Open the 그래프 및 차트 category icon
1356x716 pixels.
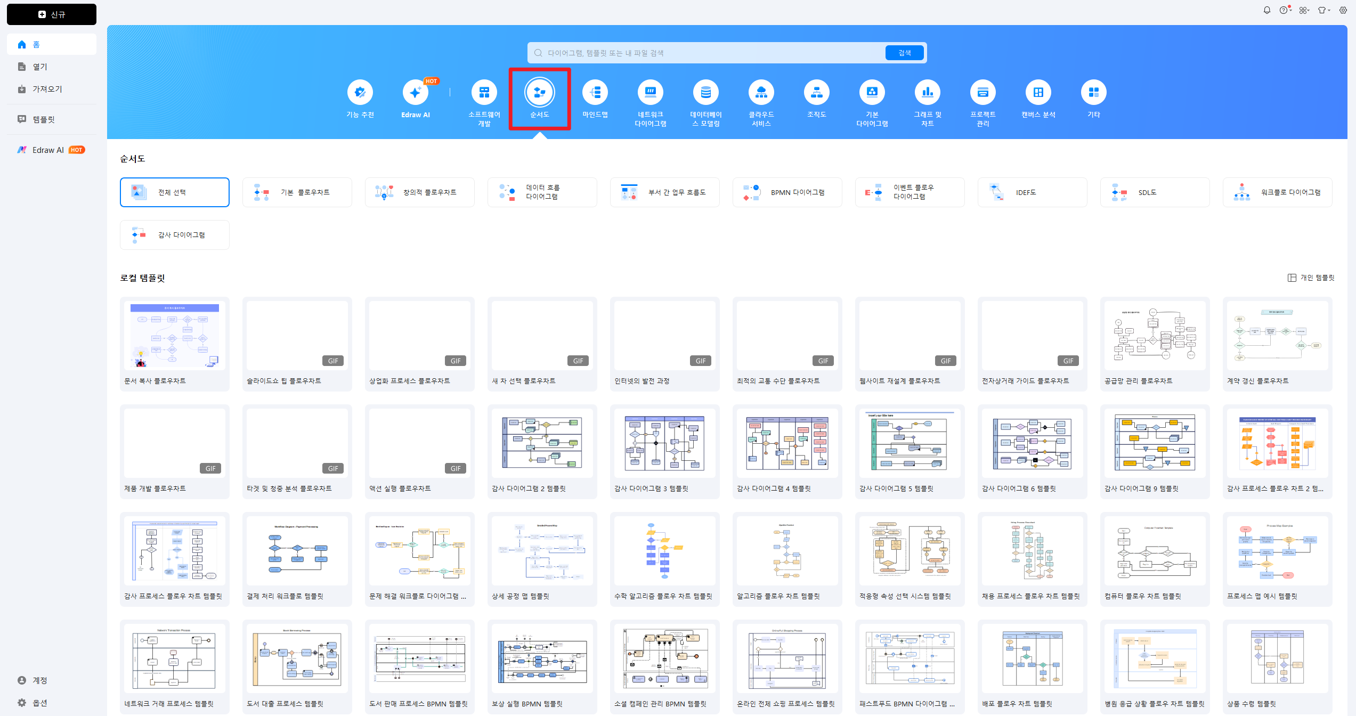point(927,93)
